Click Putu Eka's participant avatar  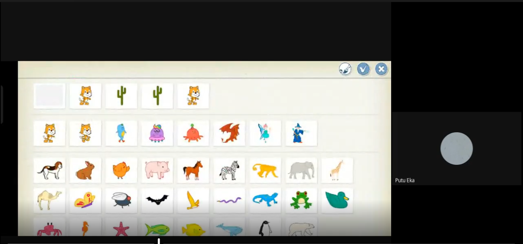pyautogui.click(x=456, y=148)
